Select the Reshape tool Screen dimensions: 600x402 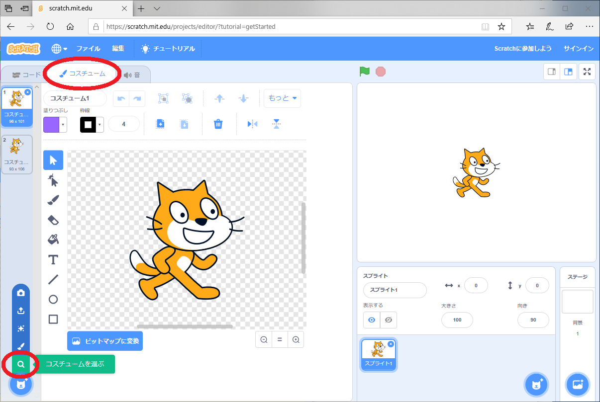point(53,180)
